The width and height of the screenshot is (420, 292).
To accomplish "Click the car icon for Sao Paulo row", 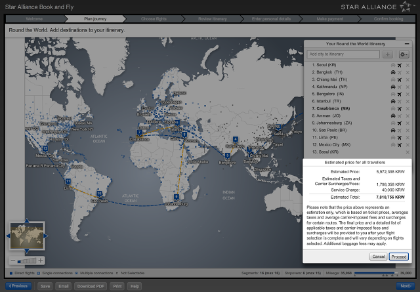I will pyautogui.click(x=393, y=130).
